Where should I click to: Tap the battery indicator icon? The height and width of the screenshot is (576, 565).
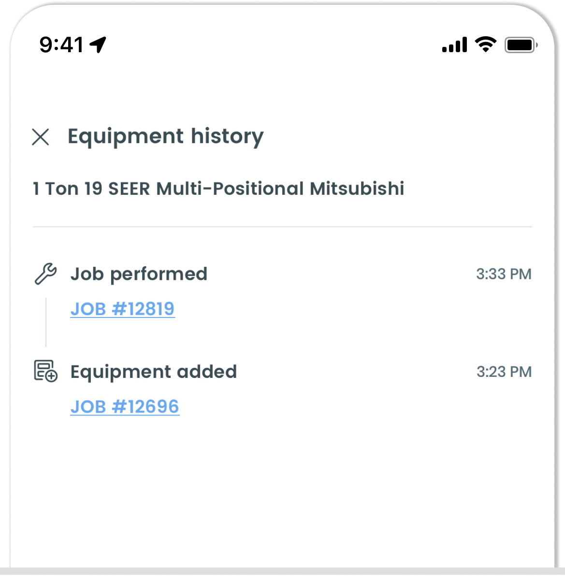click(x=521, y=45)
